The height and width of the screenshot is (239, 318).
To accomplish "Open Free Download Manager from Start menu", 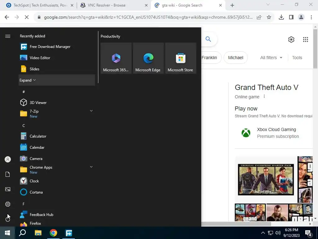I will tap(57, 47).
